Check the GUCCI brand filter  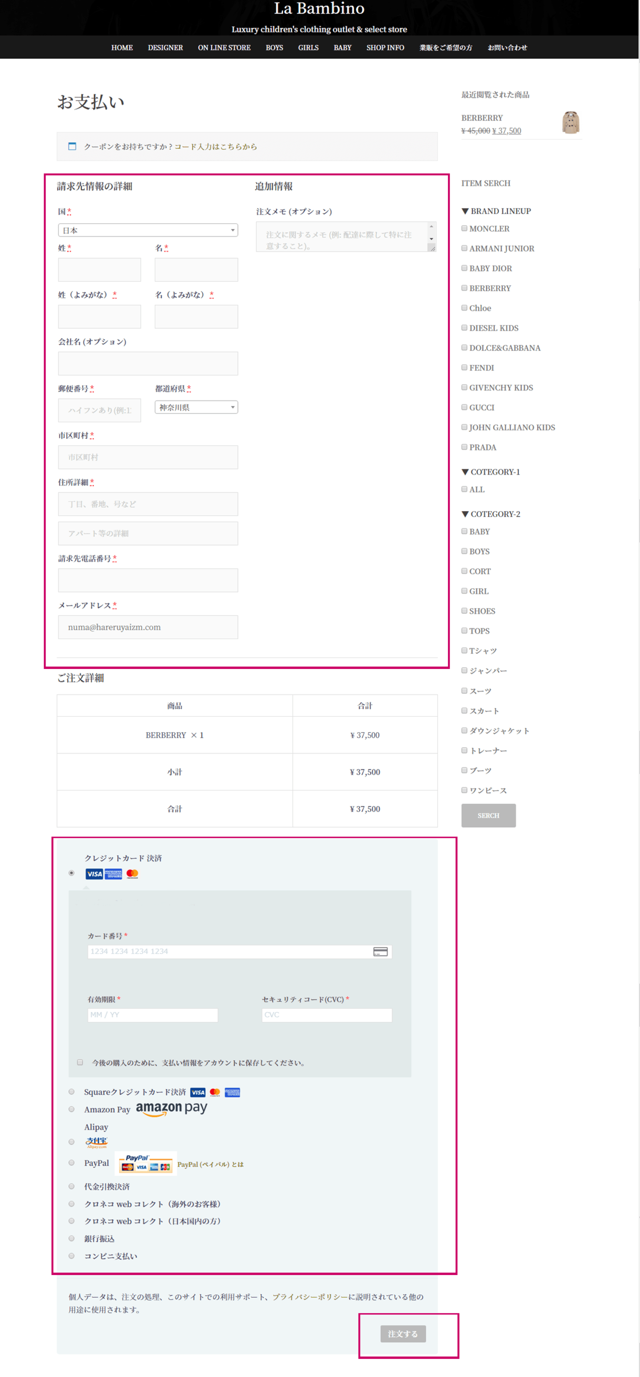click(x=464, y=407)
